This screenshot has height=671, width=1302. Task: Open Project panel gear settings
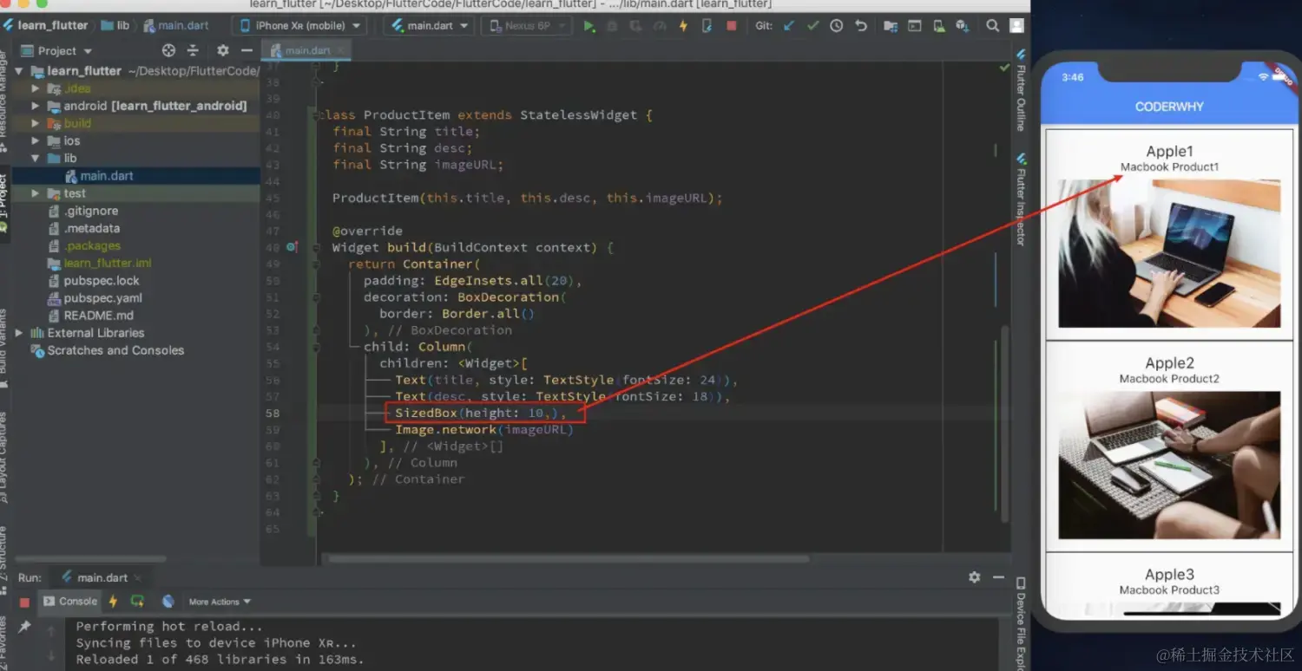[223, 50]
